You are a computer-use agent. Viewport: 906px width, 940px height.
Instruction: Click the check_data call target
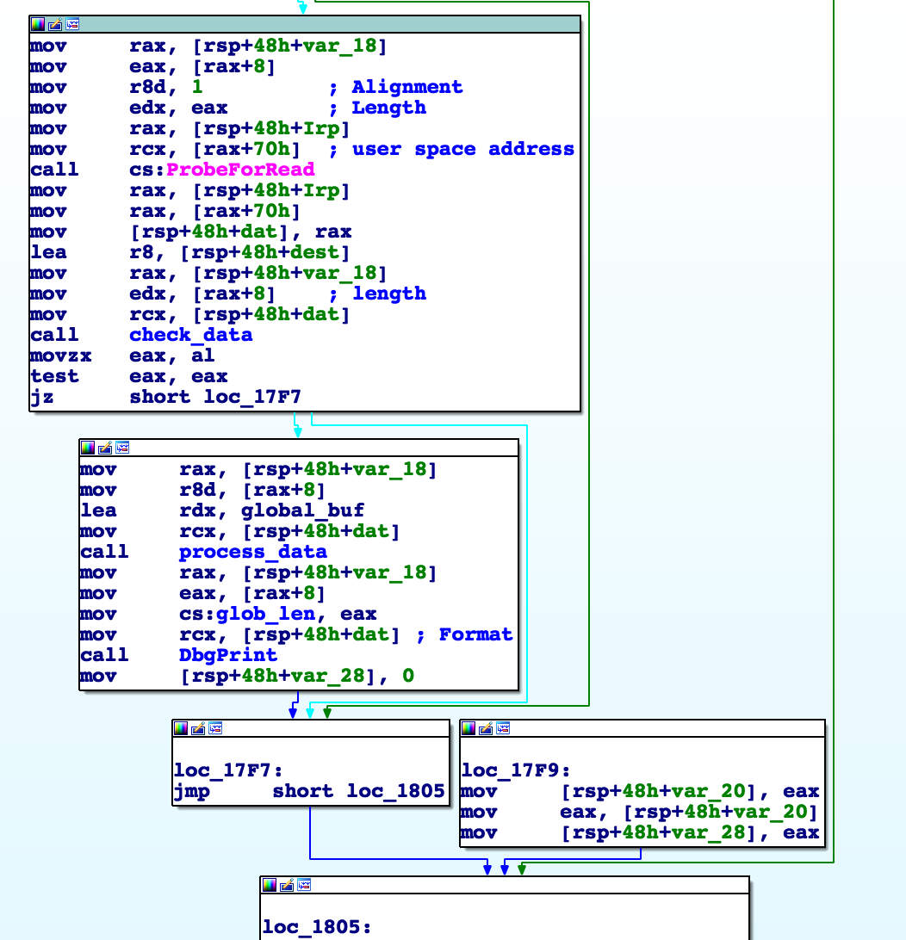(191, 335)
